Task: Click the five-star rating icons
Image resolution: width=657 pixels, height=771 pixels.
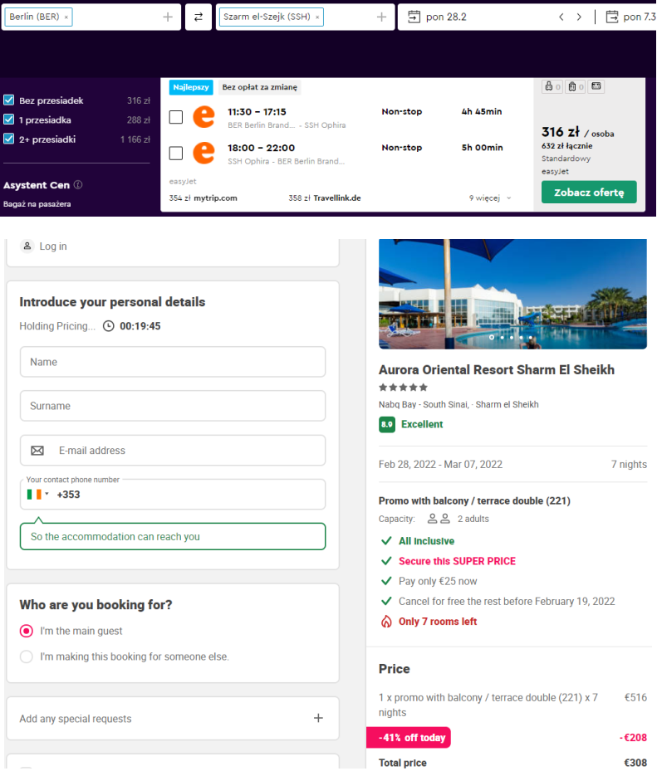Action: 403,388
